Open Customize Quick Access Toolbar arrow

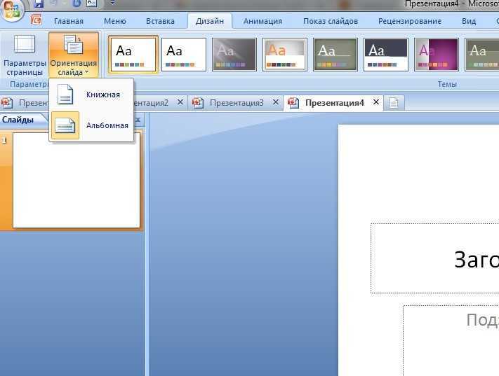(112, 3)
